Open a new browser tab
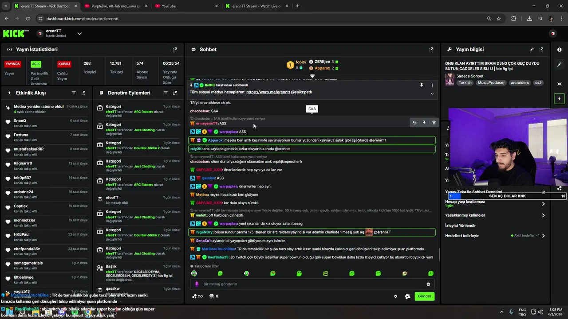Screen dimensions: 568x319 [x=297, y=6]
